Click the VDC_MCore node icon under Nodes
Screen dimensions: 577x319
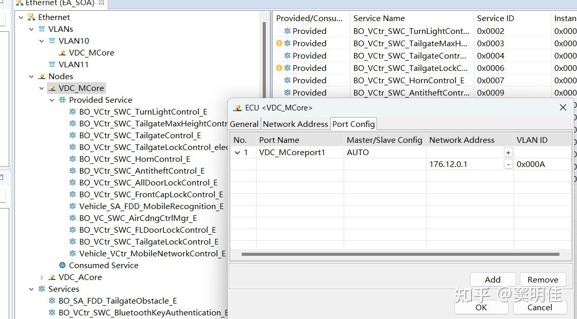click(52, 88)
